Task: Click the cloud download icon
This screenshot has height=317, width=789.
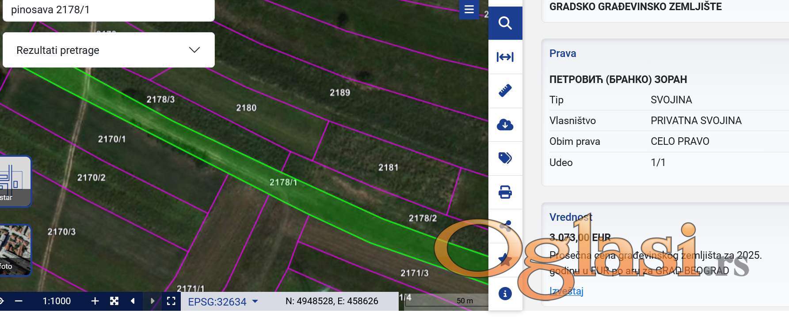Action: [505, 125]
